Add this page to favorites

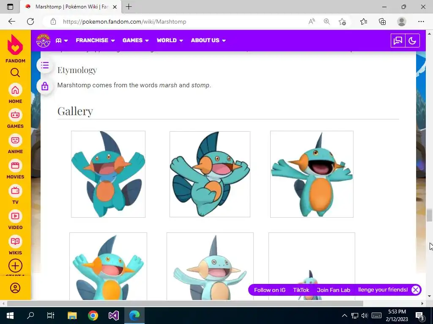342,22
